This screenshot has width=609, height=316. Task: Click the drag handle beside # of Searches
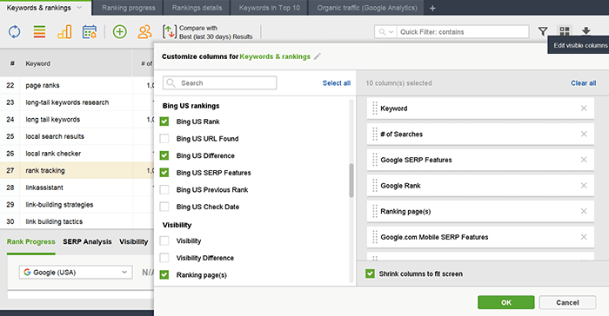click(375, 135)
